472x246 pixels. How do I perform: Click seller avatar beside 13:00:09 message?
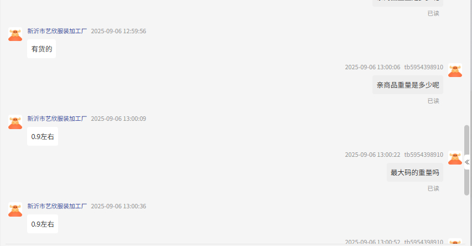pos(15,122)
